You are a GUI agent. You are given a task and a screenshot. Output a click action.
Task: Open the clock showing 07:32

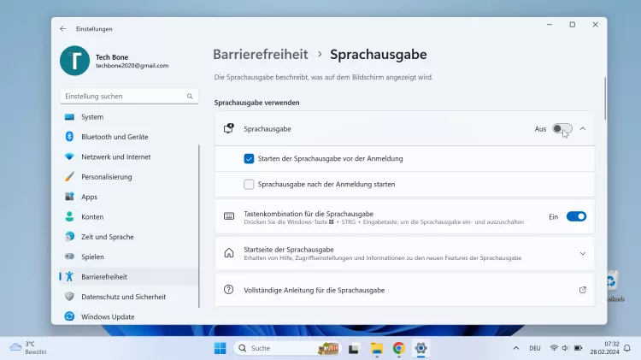604,348
